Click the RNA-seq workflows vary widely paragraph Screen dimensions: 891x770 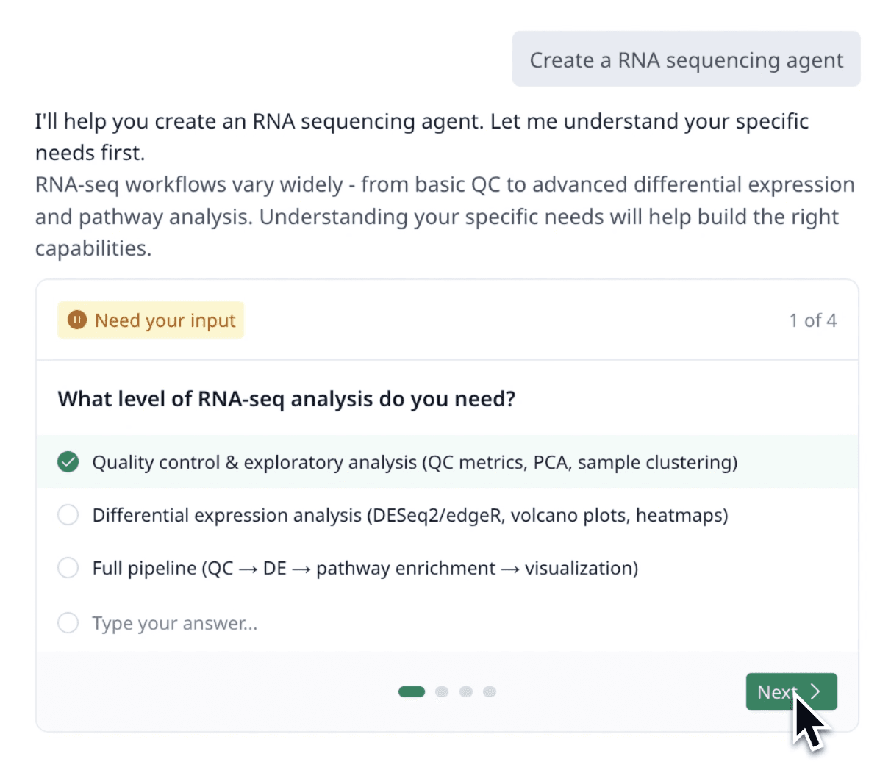point(444,216)
